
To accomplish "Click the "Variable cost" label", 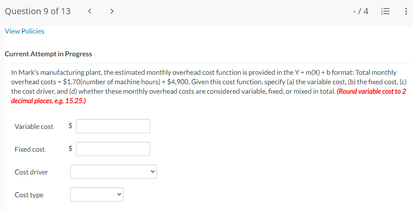I will 34,126.
